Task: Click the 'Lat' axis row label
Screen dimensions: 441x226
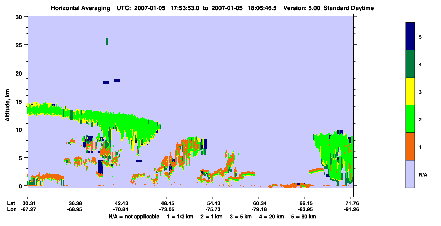Action: click(x=11, y=203)
